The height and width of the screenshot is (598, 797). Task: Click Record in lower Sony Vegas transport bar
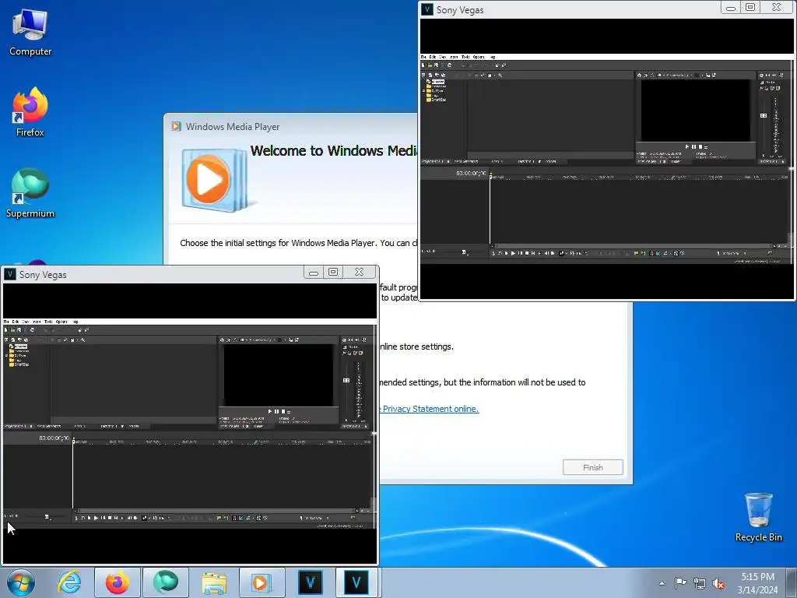[76, 518]
